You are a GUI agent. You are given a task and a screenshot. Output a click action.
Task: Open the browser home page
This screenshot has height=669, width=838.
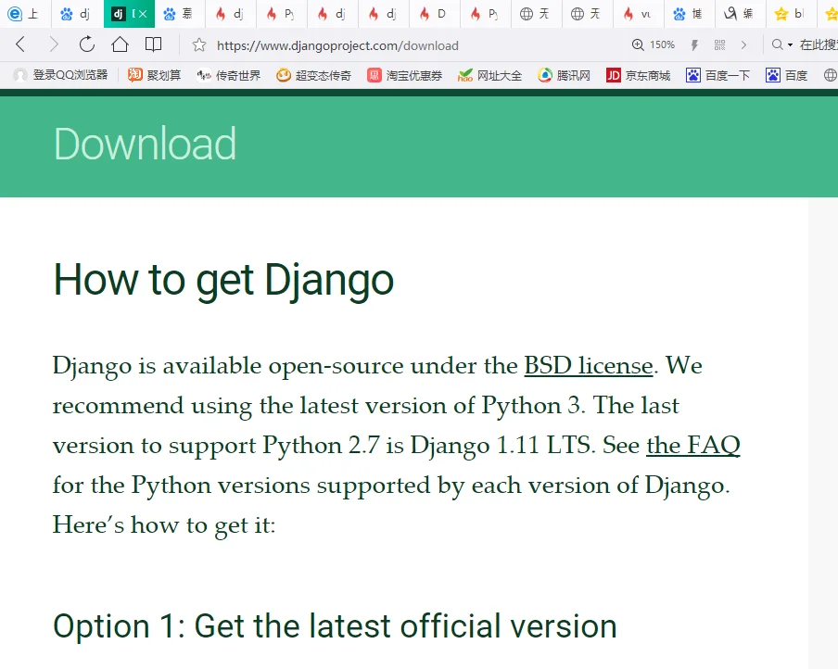tap(120, 44)
